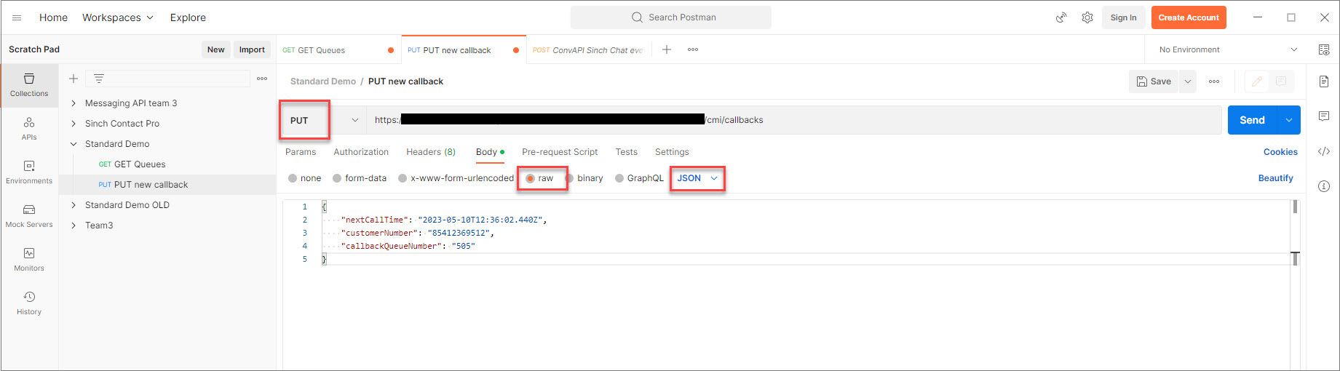Open request more actions ellipsis beside Save
Screen dimensions: 1340x371
[x=1214, y=81]
